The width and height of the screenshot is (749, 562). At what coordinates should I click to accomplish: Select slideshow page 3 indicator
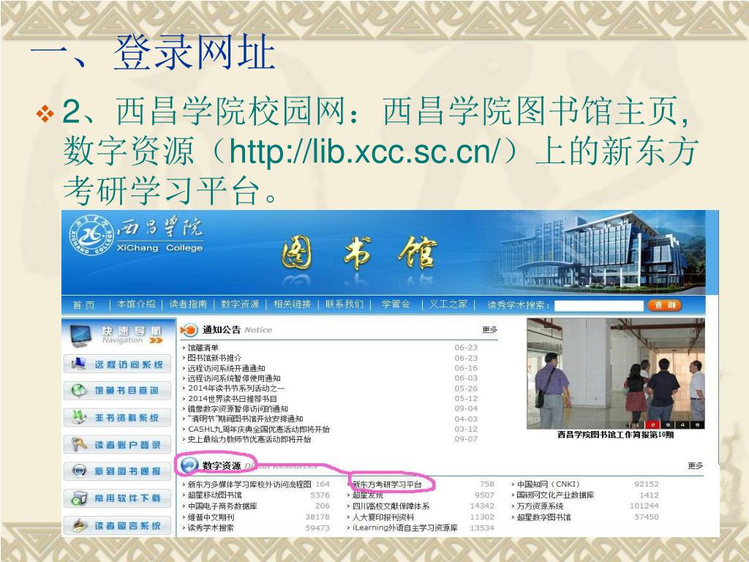click(668, 424)
